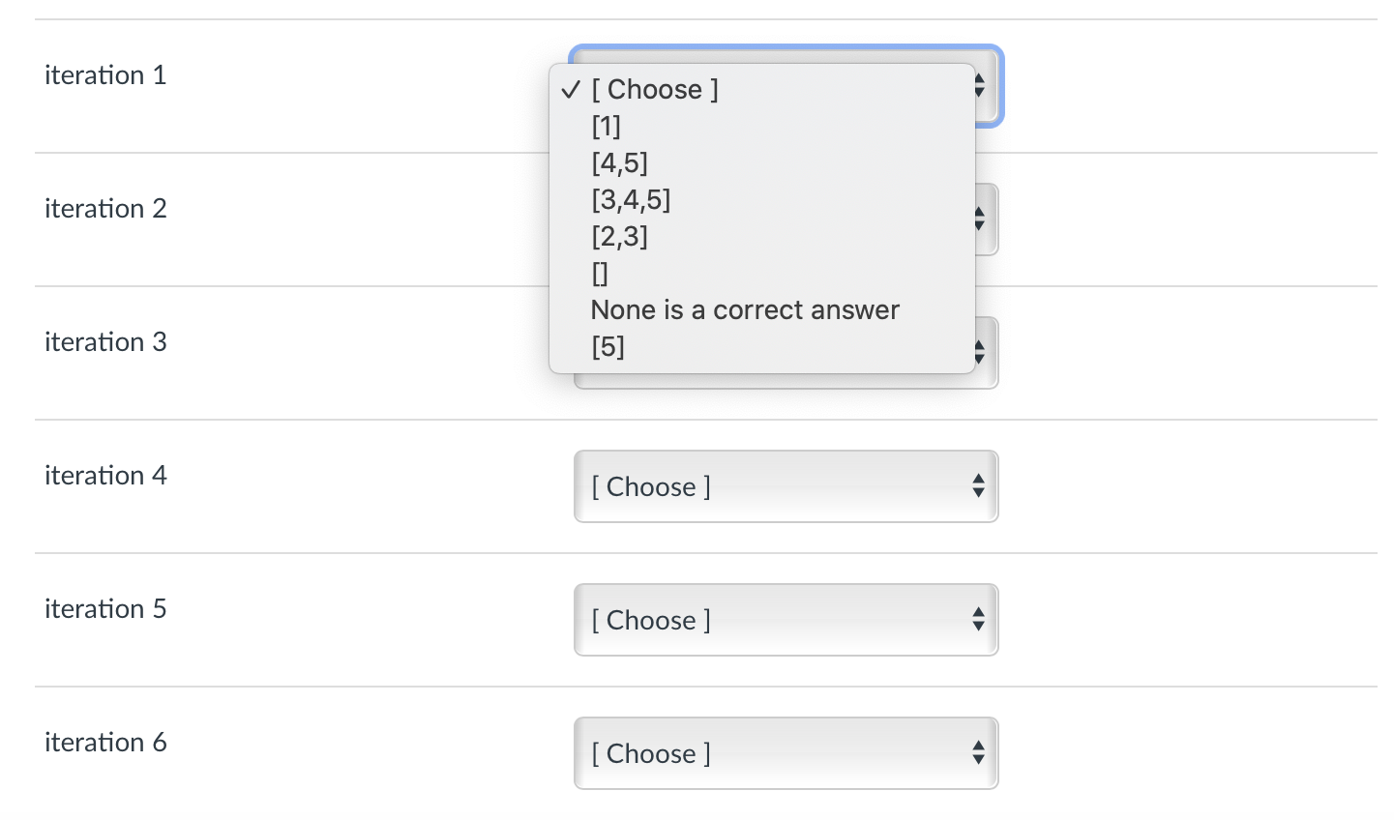
Task: Select option [1] from the open dropdown
Action: tap(605, 126)
